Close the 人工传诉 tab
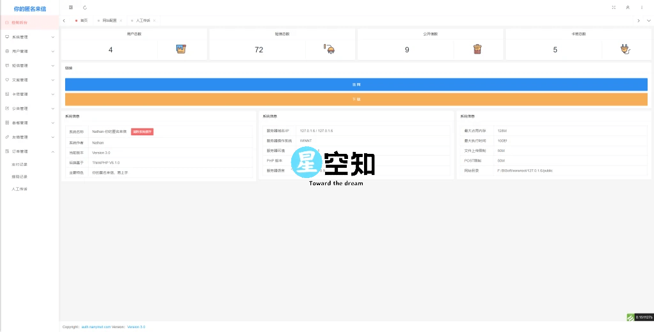The width and height of the screenshot is (654, 332). tap(155, 20)
